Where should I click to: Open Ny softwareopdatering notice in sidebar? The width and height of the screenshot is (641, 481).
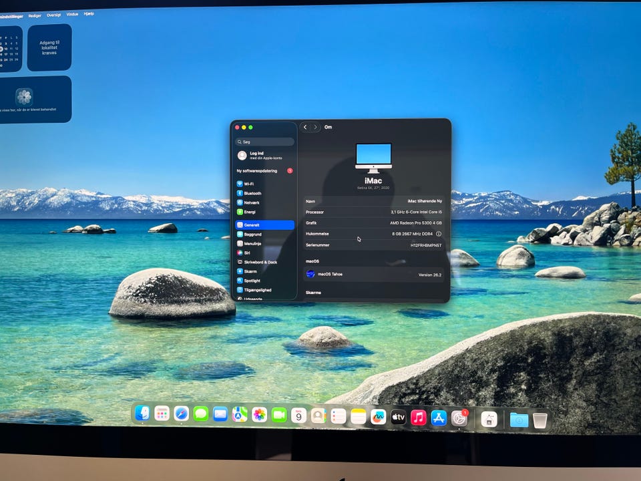pyautogui.click(x=265, y=171)
